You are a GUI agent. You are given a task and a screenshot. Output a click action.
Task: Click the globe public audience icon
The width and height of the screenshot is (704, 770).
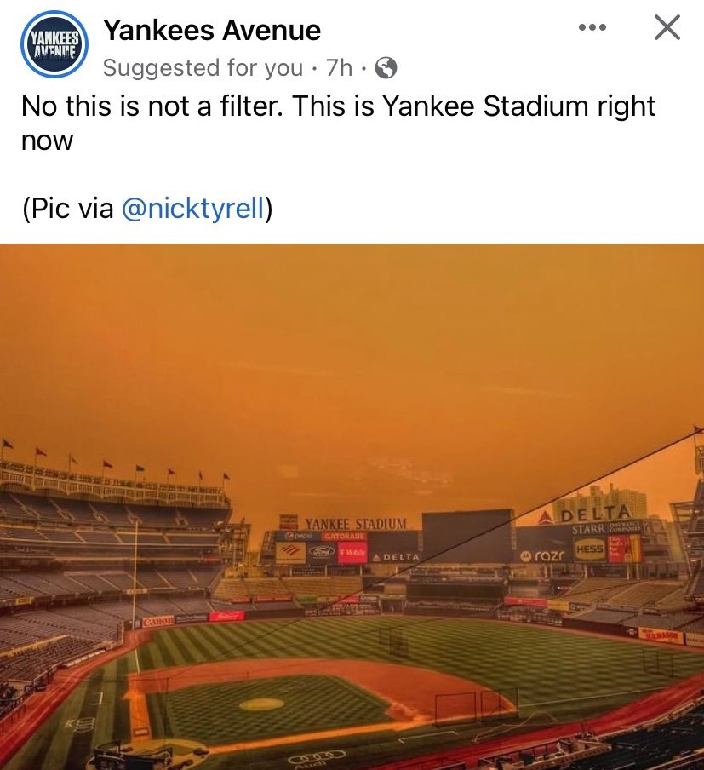pyautogui.click(x=386, y=67)
